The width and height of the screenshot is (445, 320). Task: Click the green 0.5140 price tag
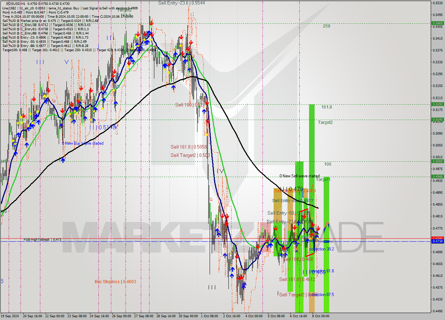click(437, 120)
